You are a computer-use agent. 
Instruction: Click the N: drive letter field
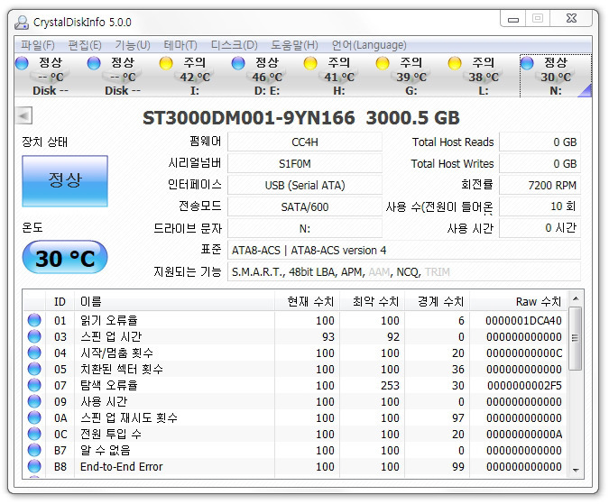[305, 228]
